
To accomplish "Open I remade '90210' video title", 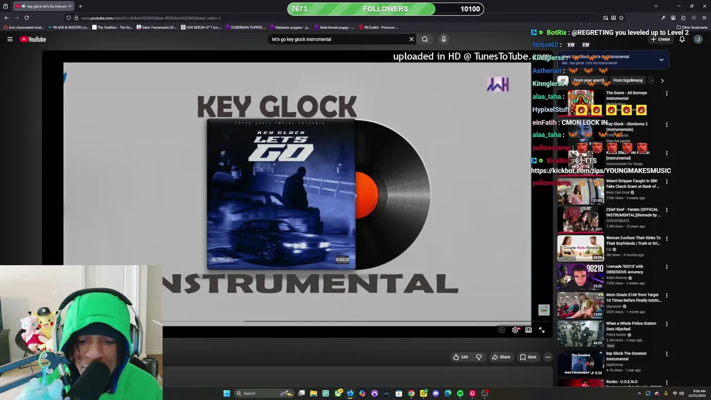I will click(x=624, y=269).
